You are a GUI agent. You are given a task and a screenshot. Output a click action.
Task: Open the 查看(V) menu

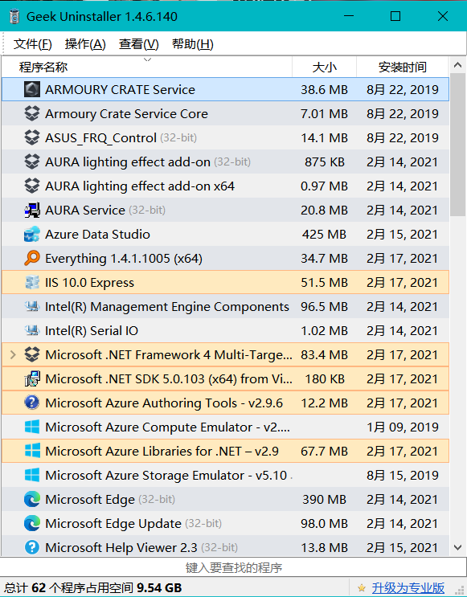coord(138,44)
